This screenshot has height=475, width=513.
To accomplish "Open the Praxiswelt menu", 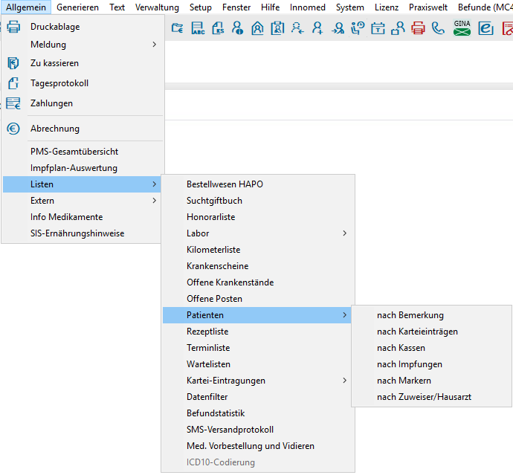I will (x=428, y=7).
